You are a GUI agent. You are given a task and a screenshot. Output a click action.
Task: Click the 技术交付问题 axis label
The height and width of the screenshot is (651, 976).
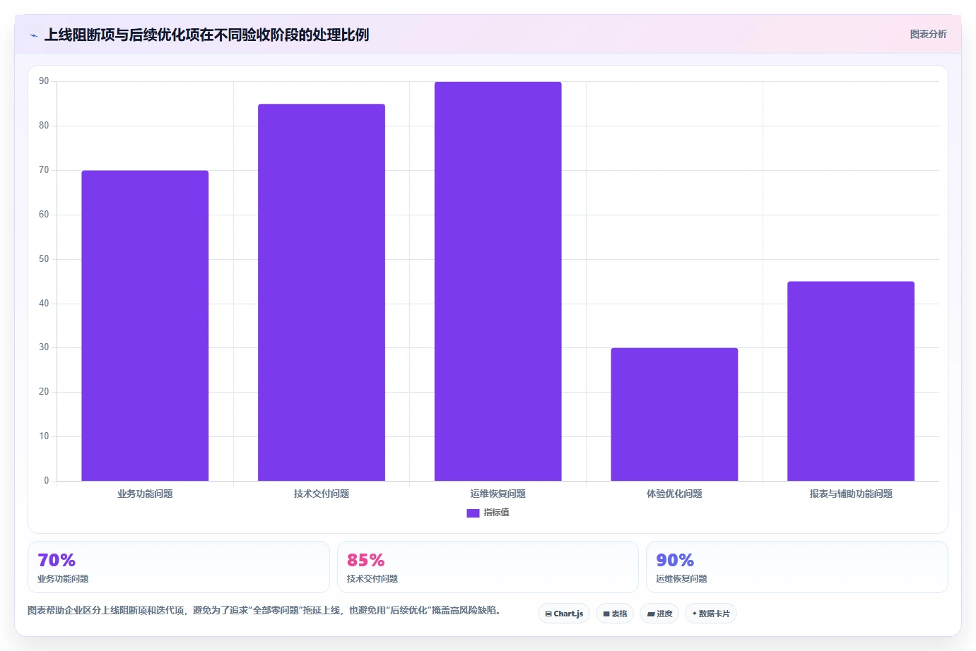coord(322,494)
